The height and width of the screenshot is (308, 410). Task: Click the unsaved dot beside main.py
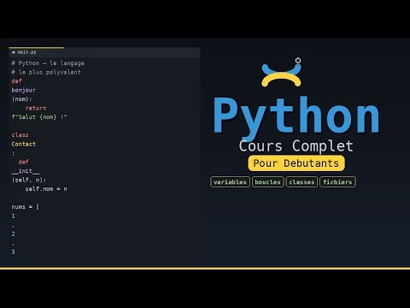click(x=14, y=52)
